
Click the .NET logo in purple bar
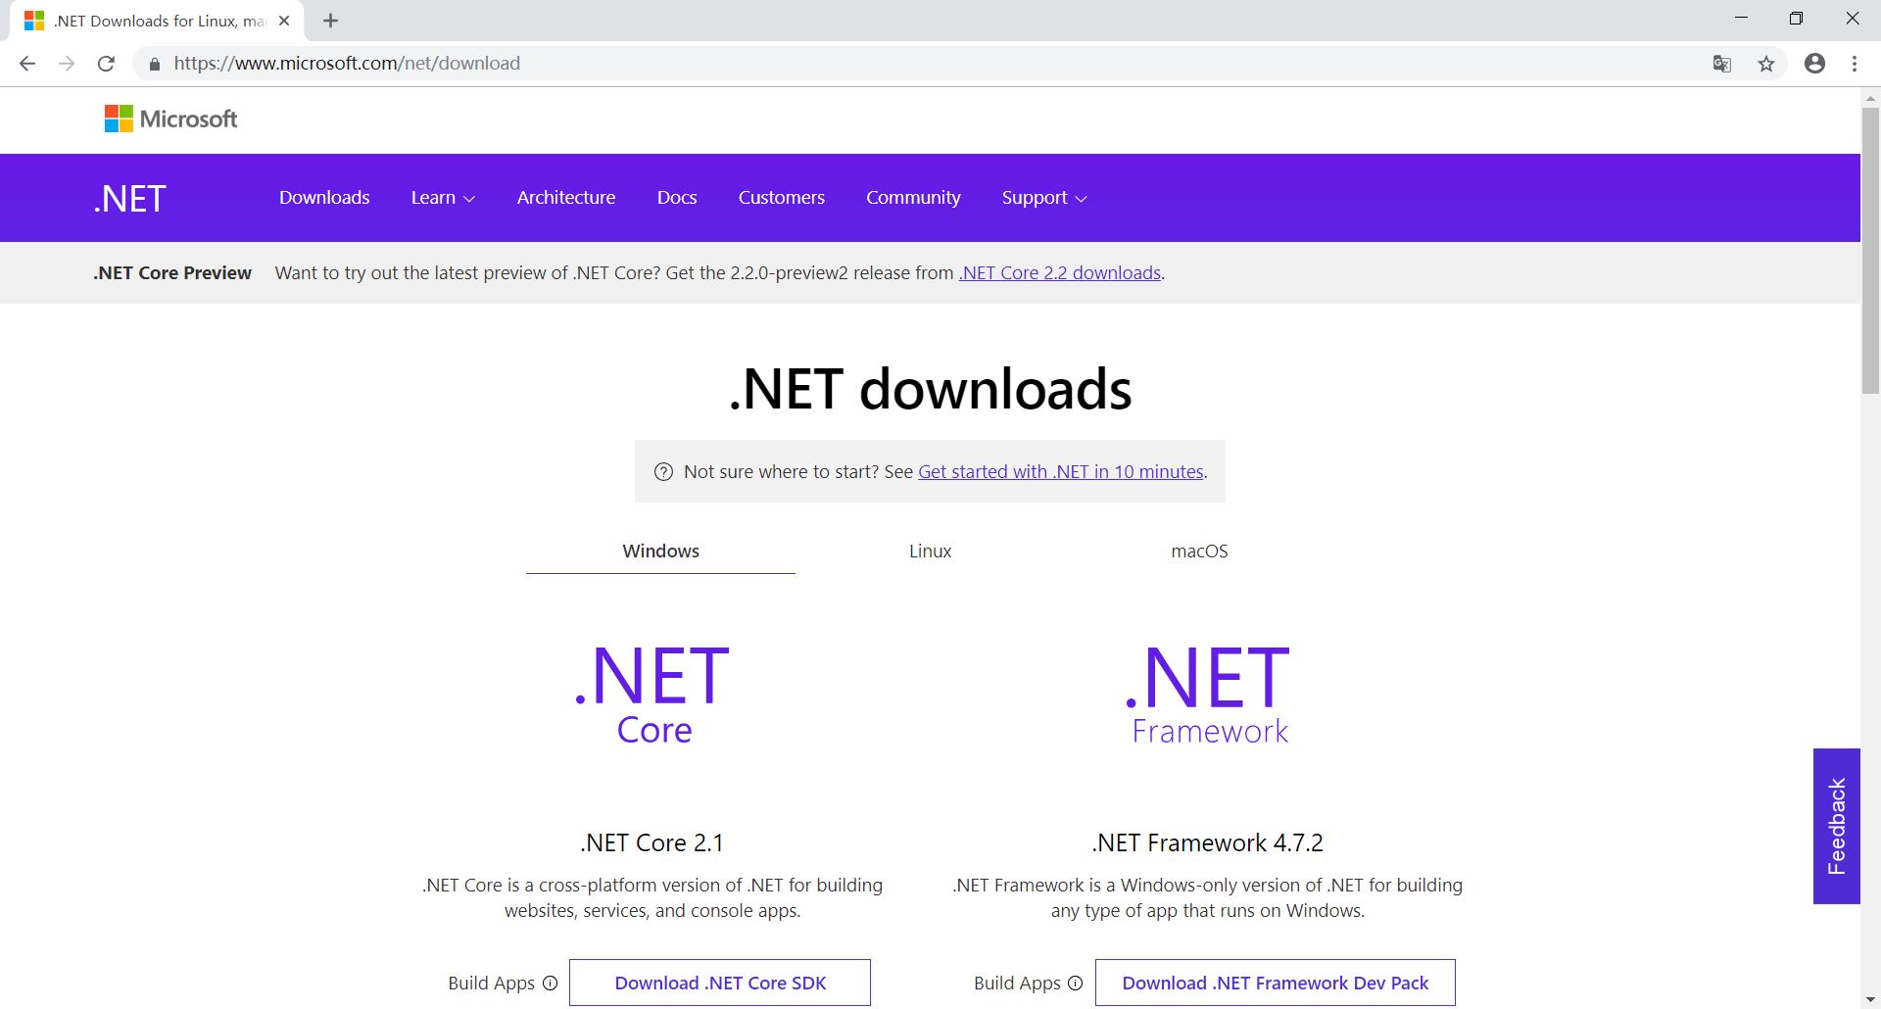pos(130,199)
